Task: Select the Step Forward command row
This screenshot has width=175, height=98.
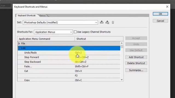Action: [69, 57]
